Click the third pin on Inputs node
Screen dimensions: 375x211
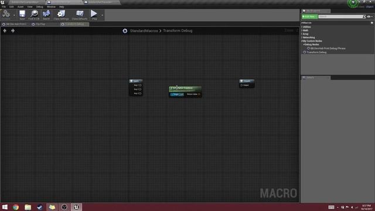[140, 93]
